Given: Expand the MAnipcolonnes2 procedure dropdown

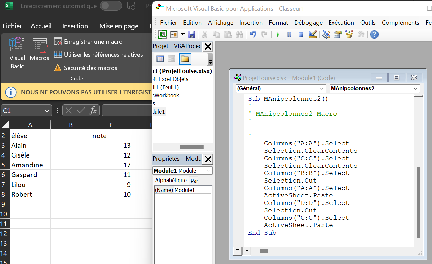Looking at the screenshot, I should 416,89.
